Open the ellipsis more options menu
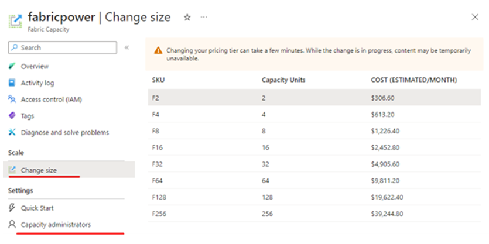 tap(204, 18)
